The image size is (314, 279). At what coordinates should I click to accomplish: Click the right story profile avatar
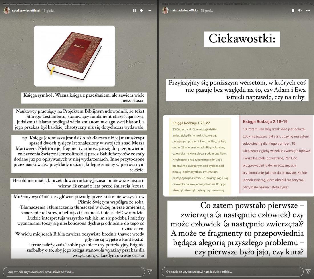(165, 11)
